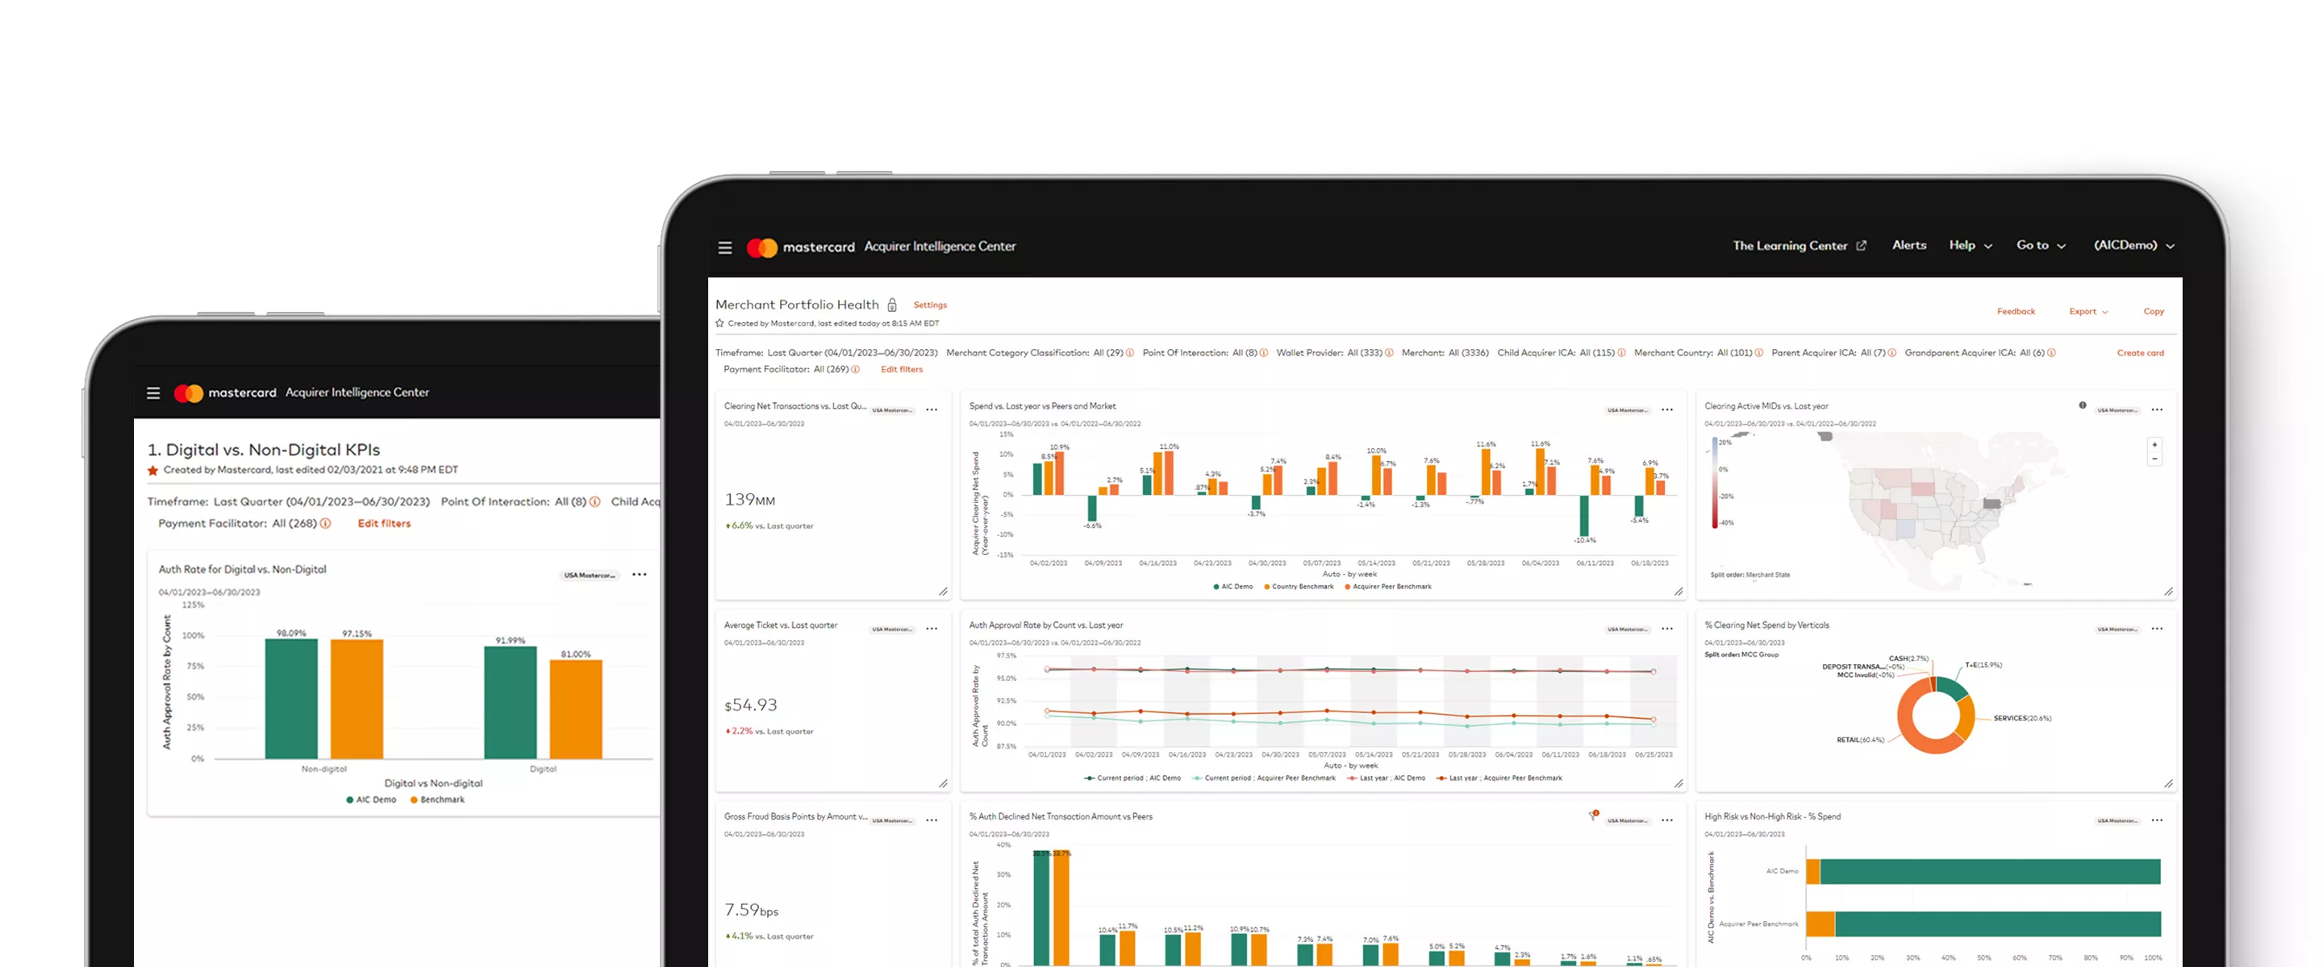2323x967 pixels.
Task: Expand the Go to menu
Action: pos(2040,245)
